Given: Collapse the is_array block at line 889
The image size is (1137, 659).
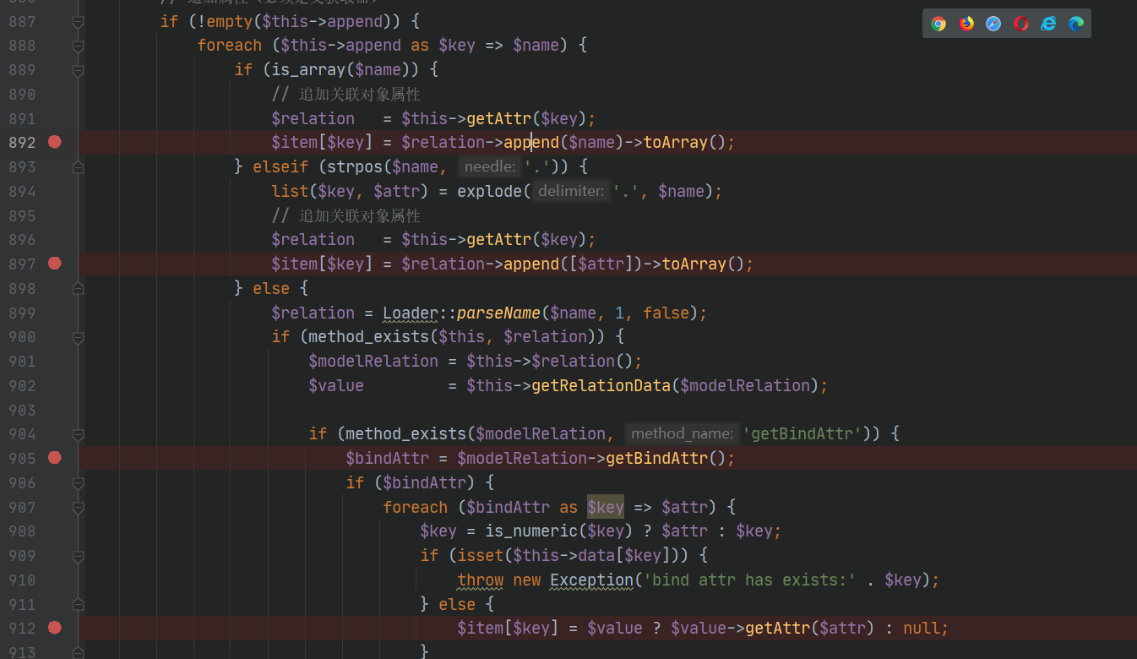Looking at the screenshot, I should click(79, 70).
